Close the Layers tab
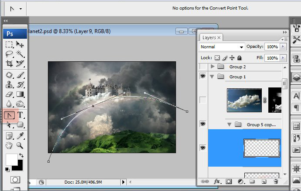The image size is (301, 191). (219, 37)
